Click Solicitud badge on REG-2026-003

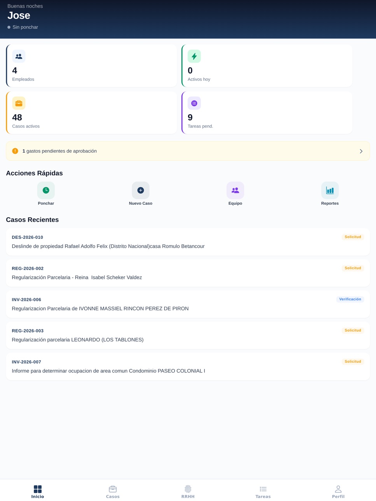[353, 330]
